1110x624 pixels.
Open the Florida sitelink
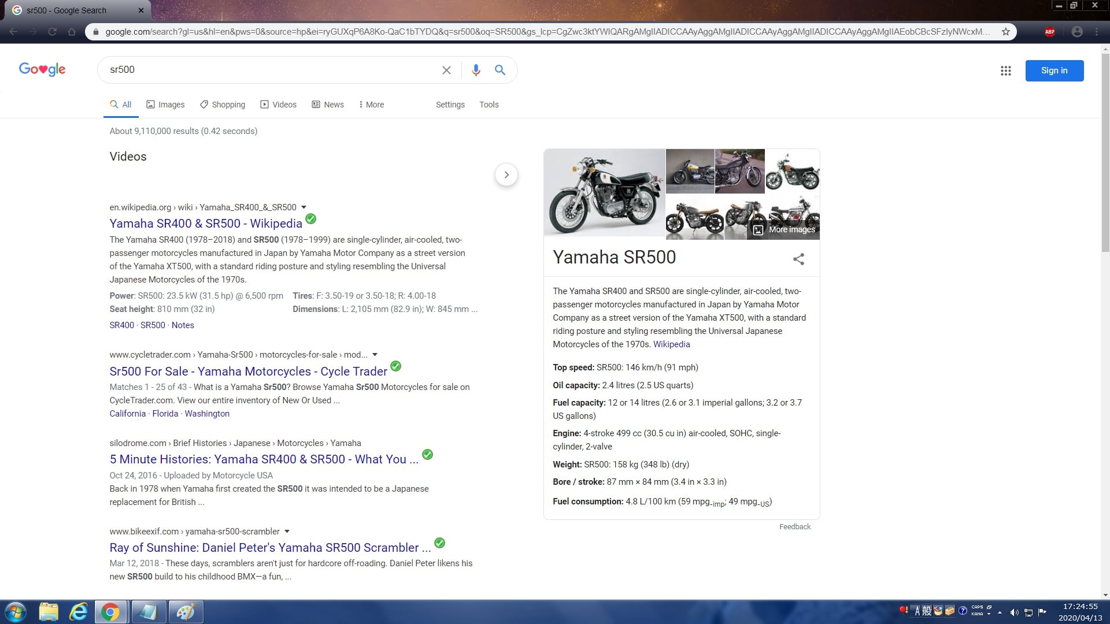(x=165, y=414)
